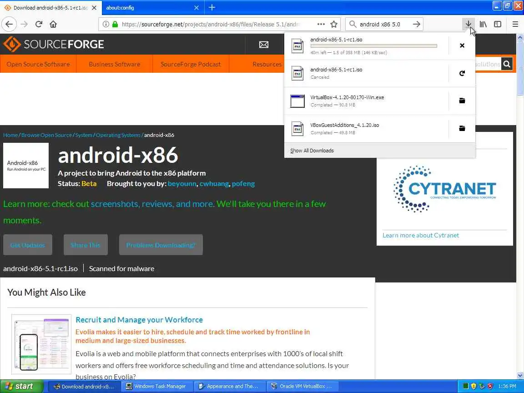This screenshot has width=524, height=393.
Task: Open containing folder for VirtualBox-4.1.20 exe
Action: tap(462, 101)
